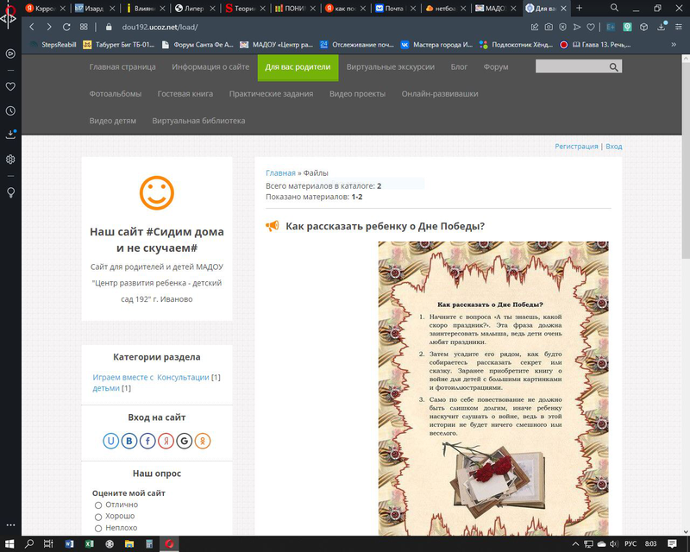
Task: Open the 'Фотоальбомы' menu item
Action: pos(116,94)
